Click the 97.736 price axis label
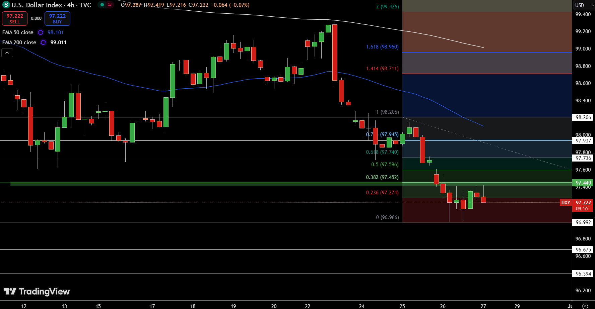Image resolution: width=595 pixels, height=309 pixels. (583, 158)
